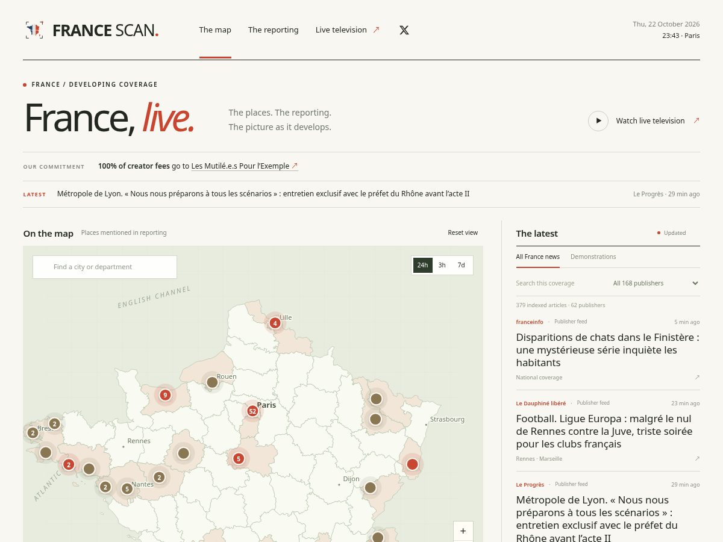Image resolution: width=723 pixels, height=542 pixels.
Task: Switch to All France news tab
Action: click(x=538, y=257)
